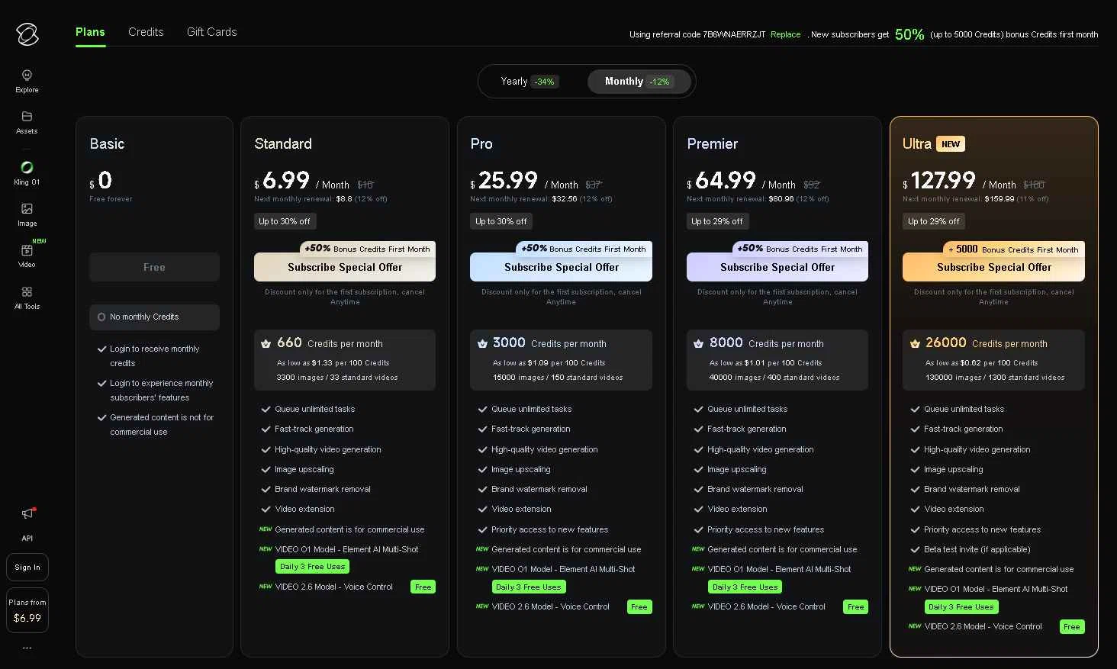Viewport: 1117px width, 669px height.
Task: Click the crown icon beside 8000 Credits
Action: click(698, 344)
